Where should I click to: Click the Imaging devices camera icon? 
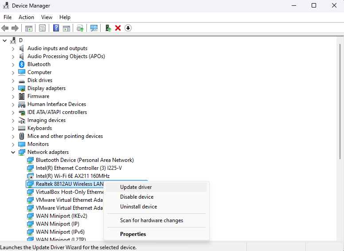[21, 120]
